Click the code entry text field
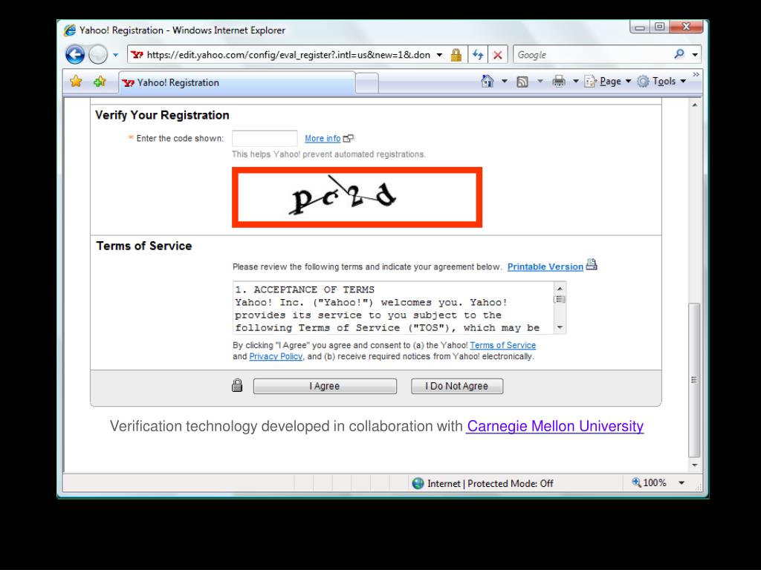The height and width of the screenshot is (570, 761). pyautogui.click(x=265, y=138)
